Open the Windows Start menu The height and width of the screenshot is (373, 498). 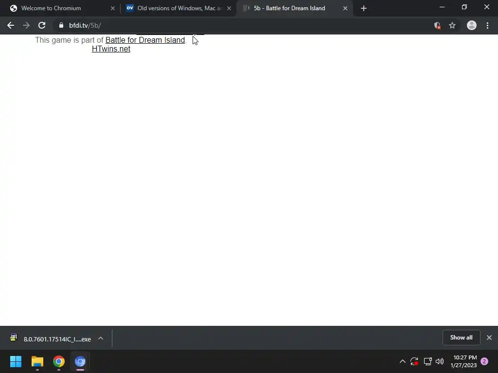point(16,361)
